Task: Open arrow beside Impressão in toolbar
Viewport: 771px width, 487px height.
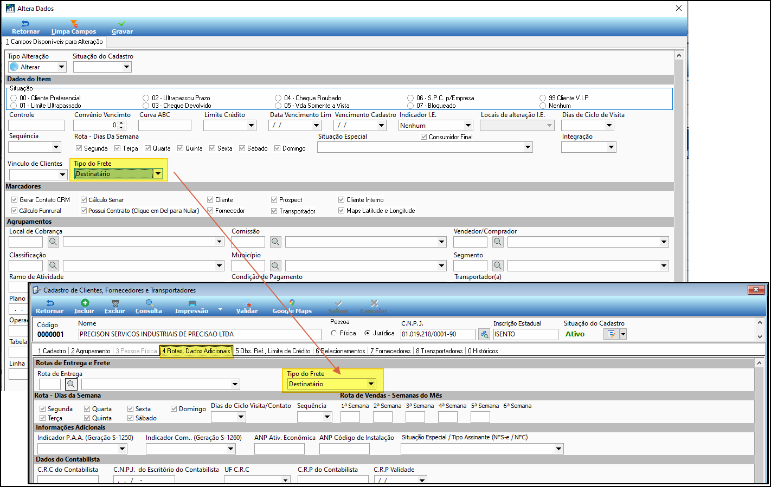Action: 220,310
